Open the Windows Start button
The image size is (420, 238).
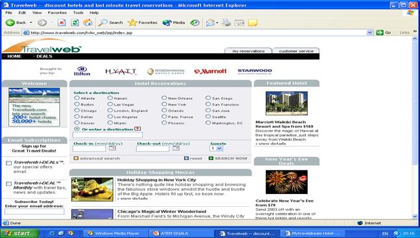20,233
